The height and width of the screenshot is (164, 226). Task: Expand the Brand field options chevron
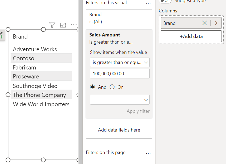[216, 23]
